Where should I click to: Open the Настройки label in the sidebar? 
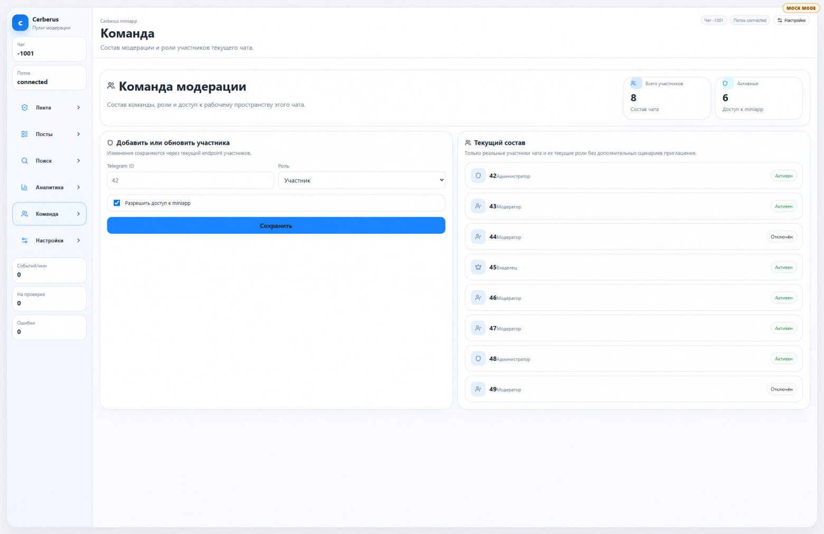(x=50, y=241)
